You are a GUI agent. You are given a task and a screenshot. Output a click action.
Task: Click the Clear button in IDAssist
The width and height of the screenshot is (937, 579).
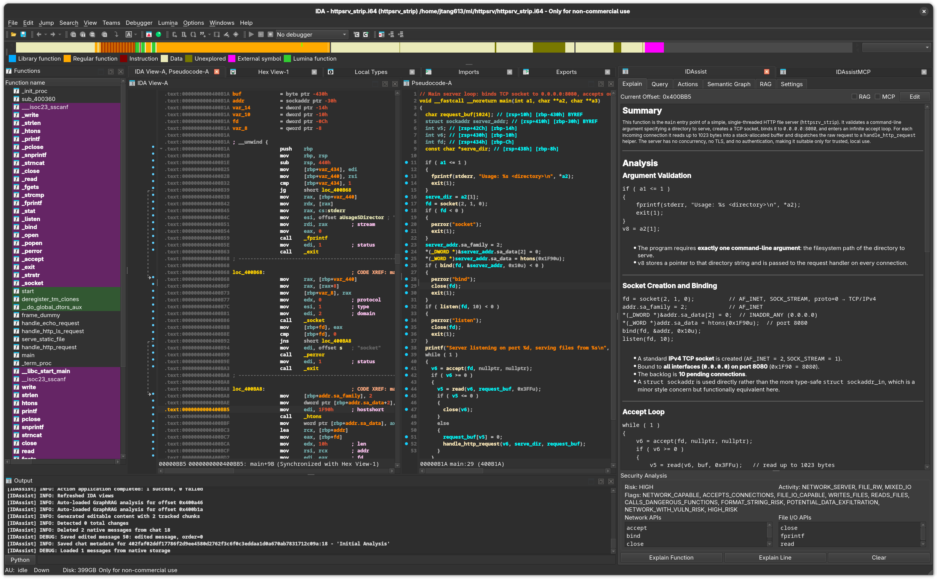pyautogui.click(x=879, y=558)
